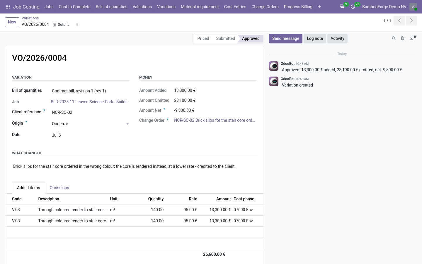This screenshot has height=264, width=422.
Task: Open the actions kebab menu
Action: [77, 25]
